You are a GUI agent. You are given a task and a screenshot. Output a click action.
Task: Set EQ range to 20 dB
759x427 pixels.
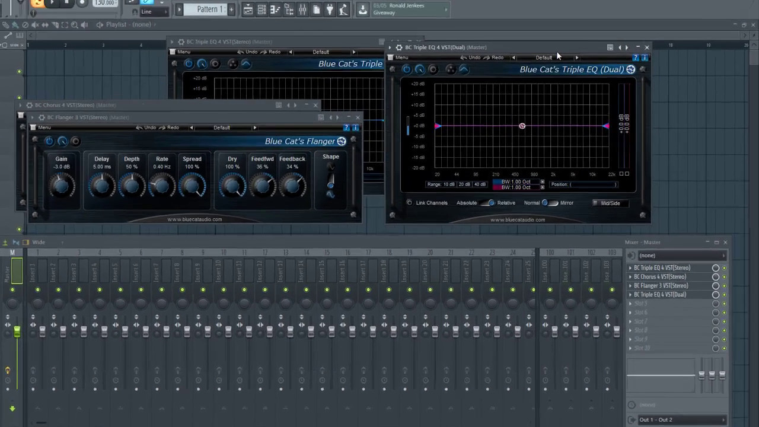point(464,184)
